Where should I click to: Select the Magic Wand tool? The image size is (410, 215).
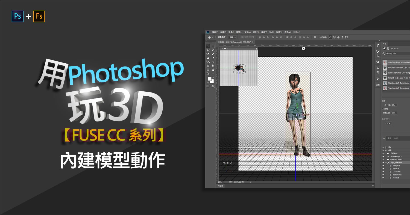click(213, 50)
